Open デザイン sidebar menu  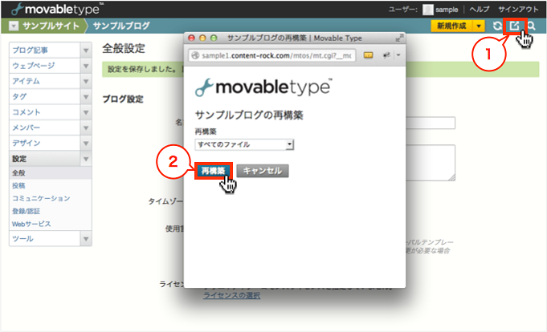pos(45,144)
